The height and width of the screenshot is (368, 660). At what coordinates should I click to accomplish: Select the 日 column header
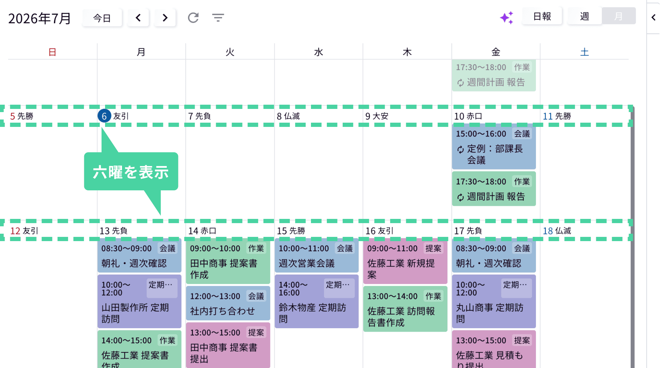coord(53,52)
